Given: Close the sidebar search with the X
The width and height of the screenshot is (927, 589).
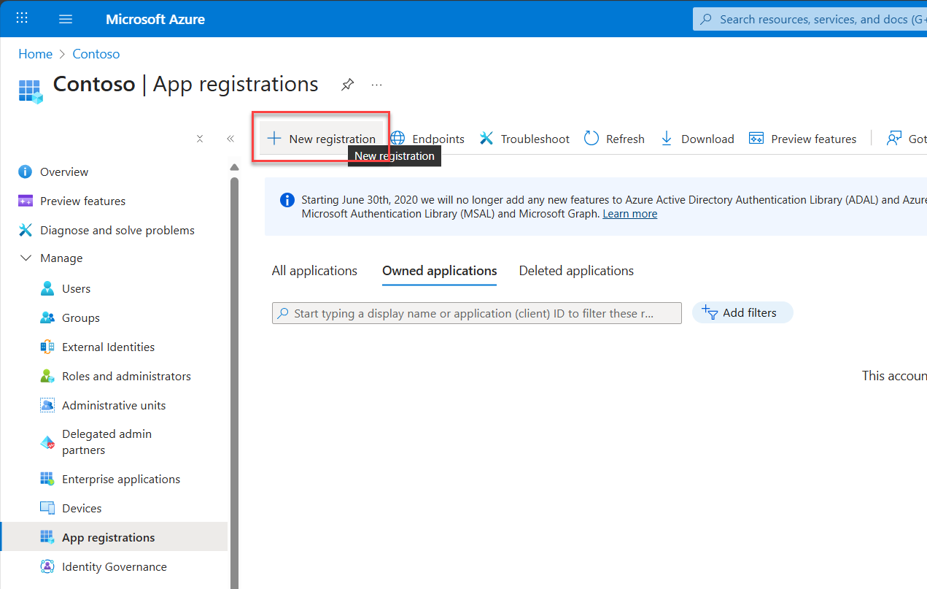Looking at the screenshot, I should (200, 139).
